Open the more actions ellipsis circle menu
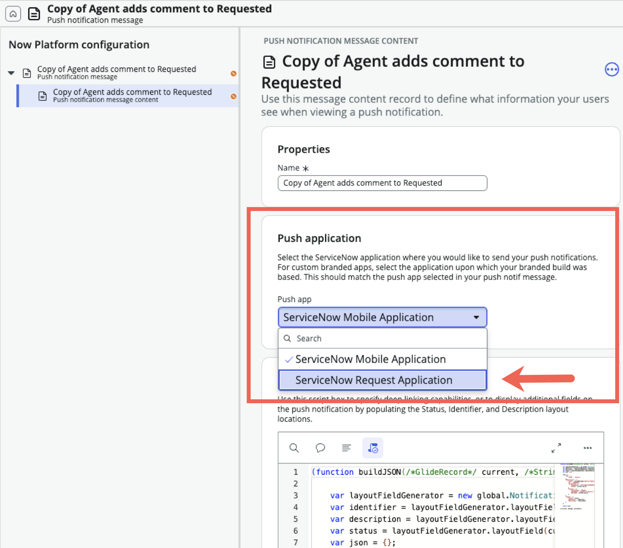The height and width of the screenshot is (548, 623). [x=611, y=70]
